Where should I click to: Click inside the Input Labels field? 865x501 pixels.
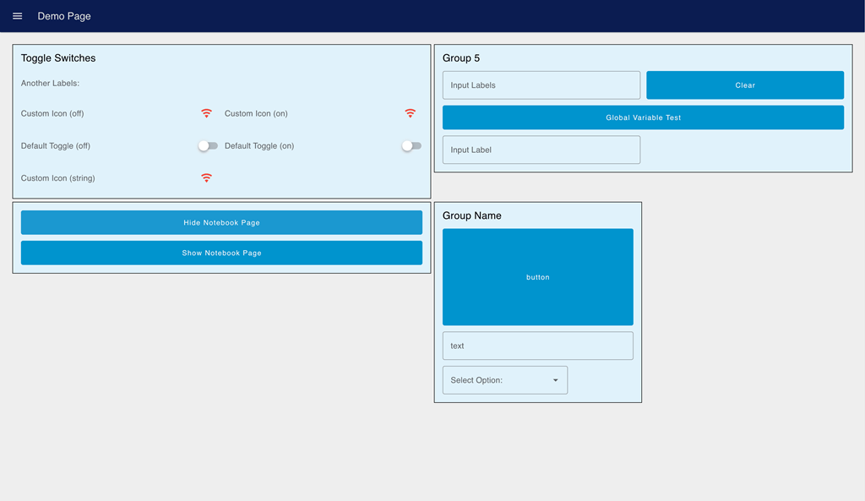541,84
